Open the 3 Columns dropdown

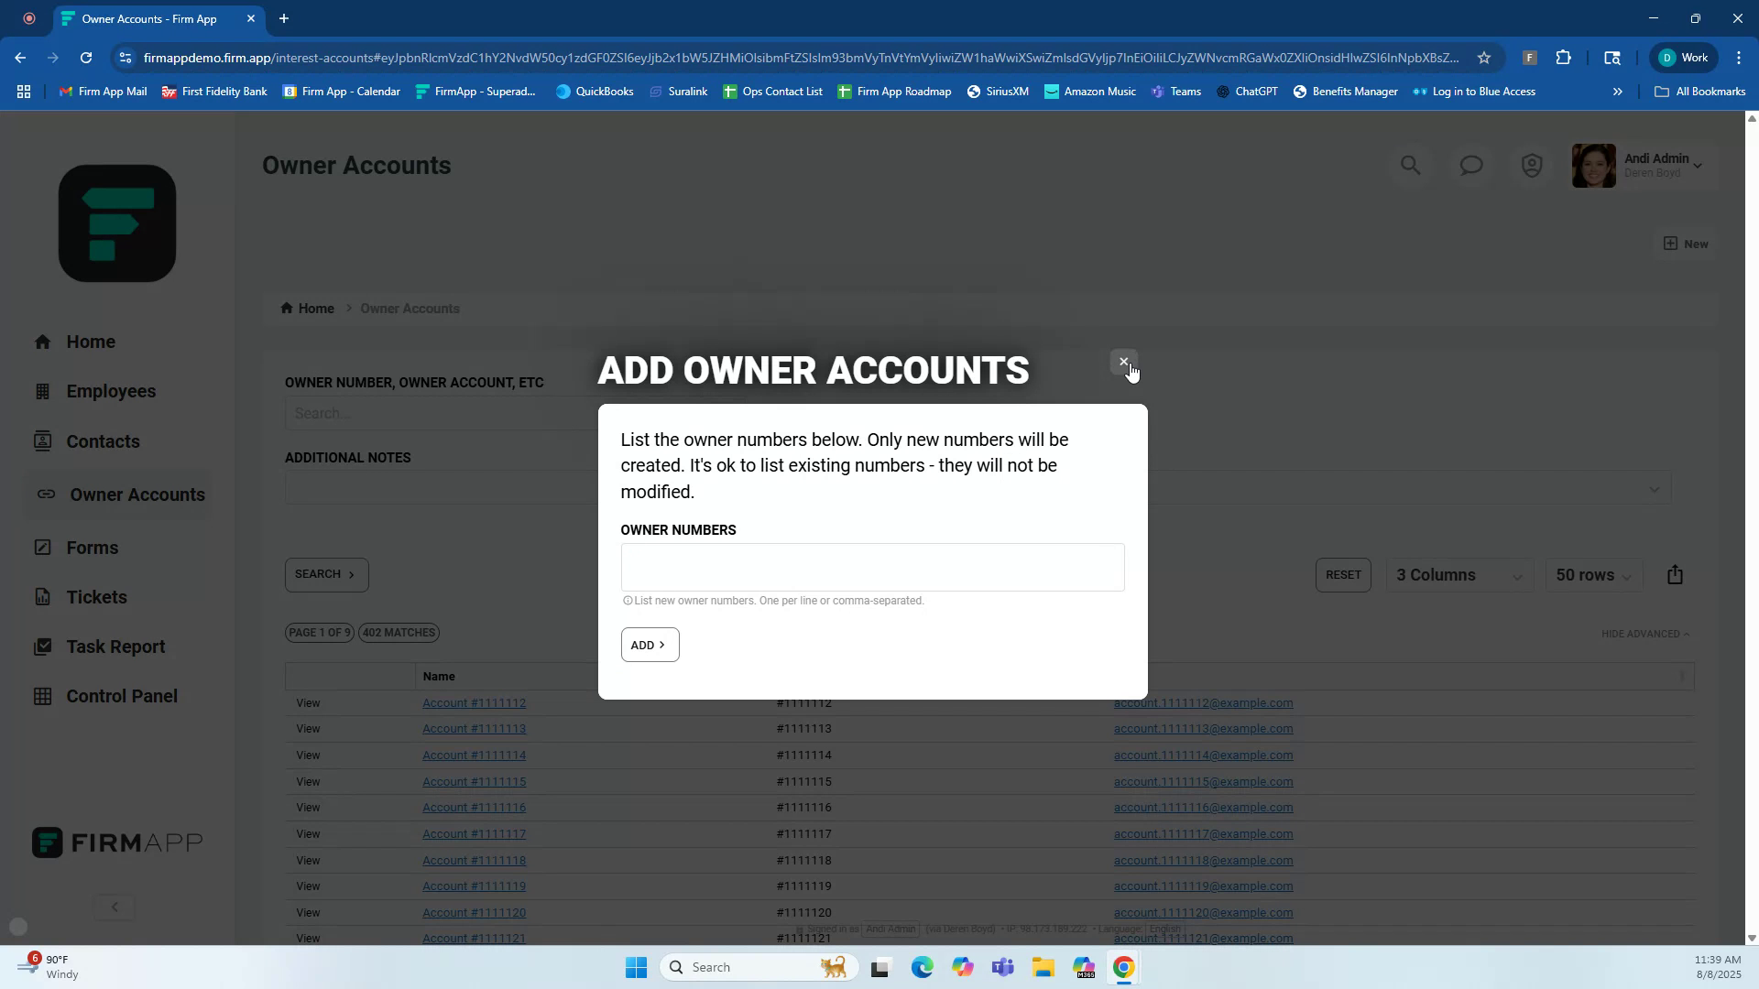[x=1459, y=575]
